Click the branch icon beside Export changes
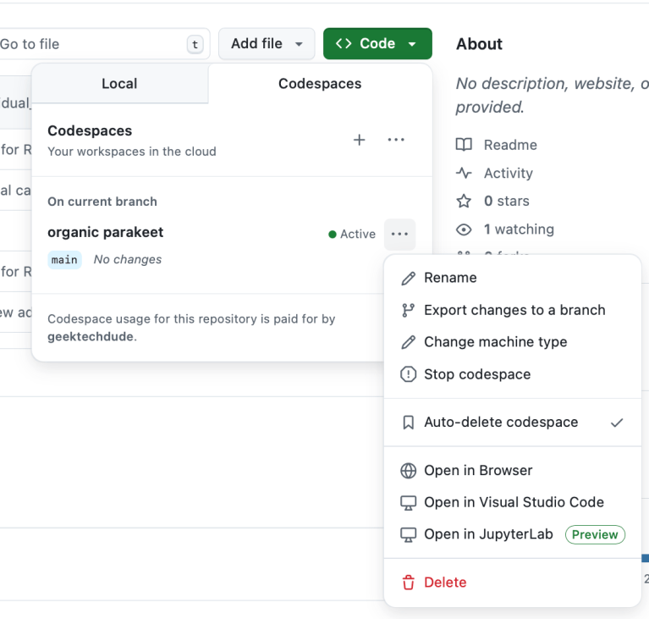The image size is (649, 619). pos(408,310)
